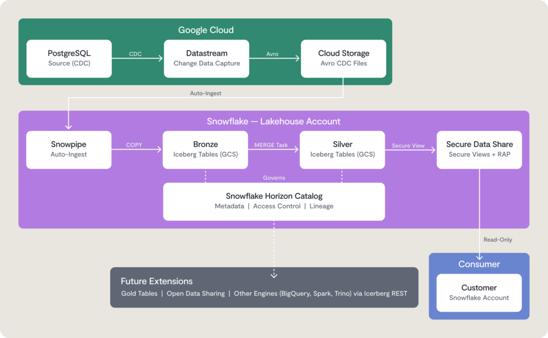The width and height of the screenshot is (548, 338).
Task: Click the CDC arrow label
Action: [x=135, y=54]
